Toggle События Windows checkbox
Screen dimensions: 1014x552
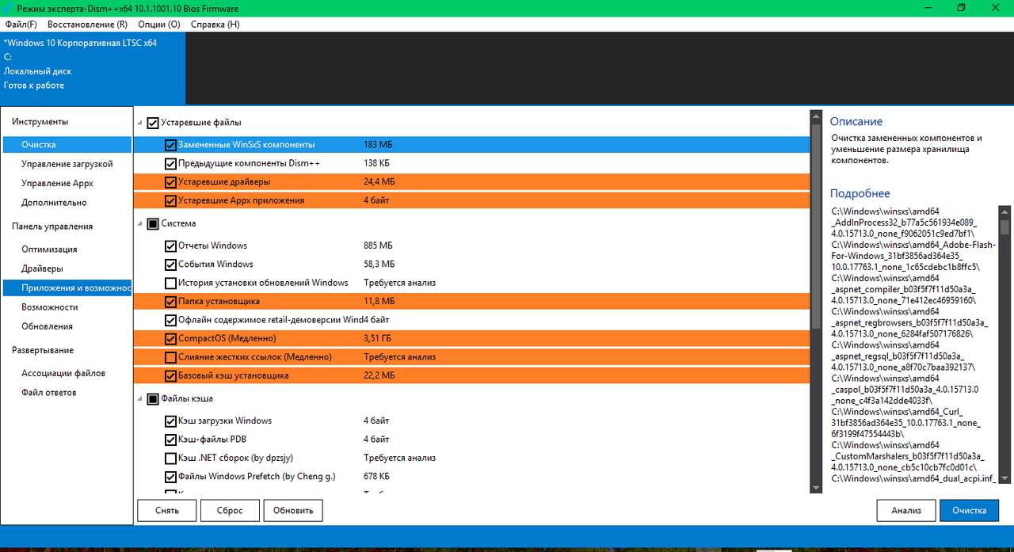pos(170,265)
